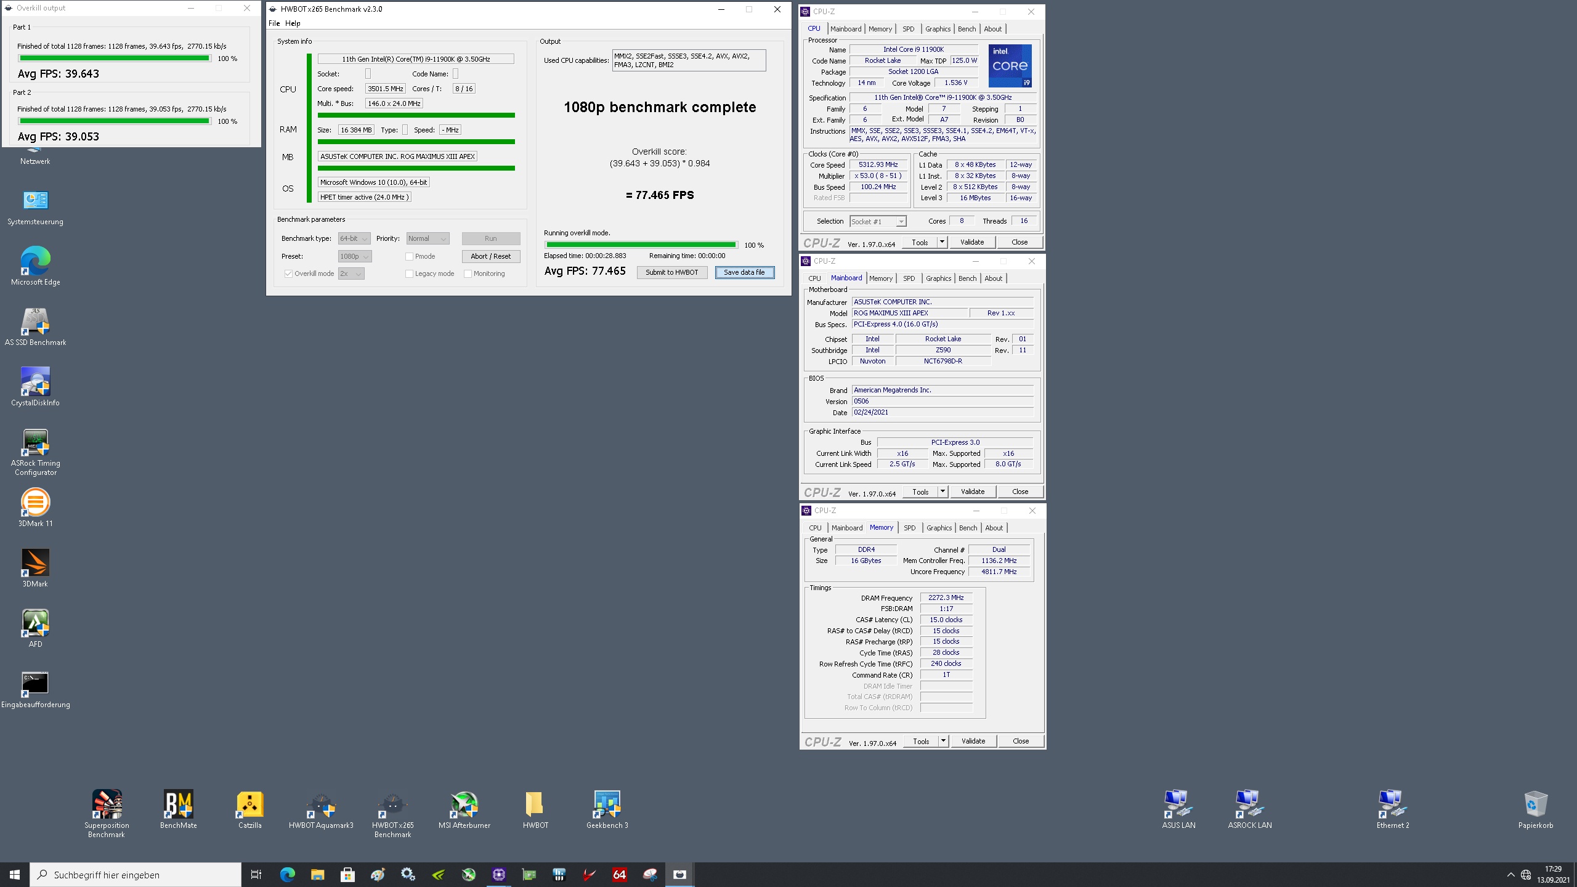Toggle Overkill mode checkbox
1577x887 pixels.
[288, 273]
